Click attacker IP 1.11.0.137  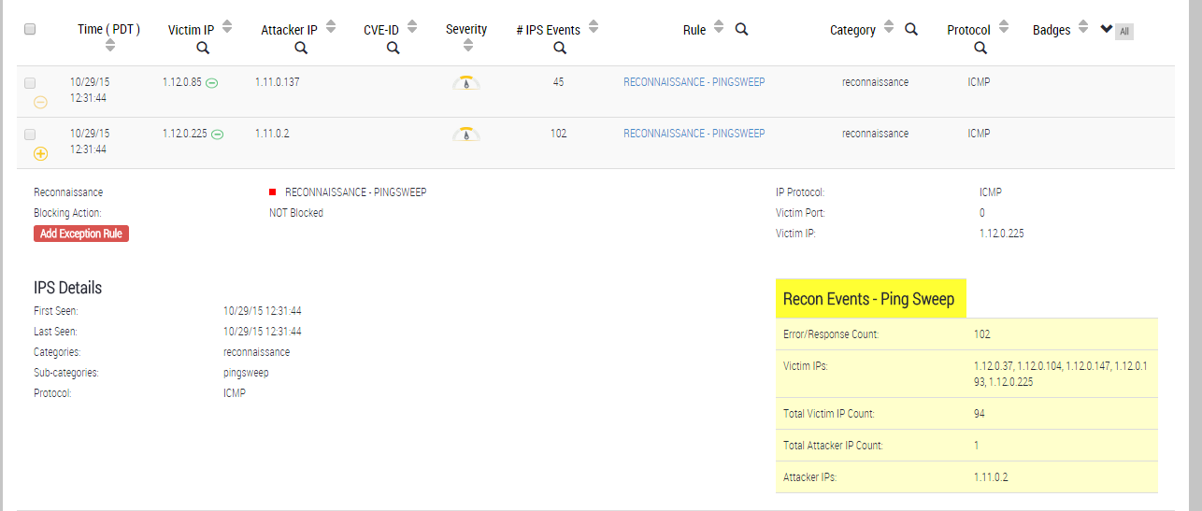(278, 82)
